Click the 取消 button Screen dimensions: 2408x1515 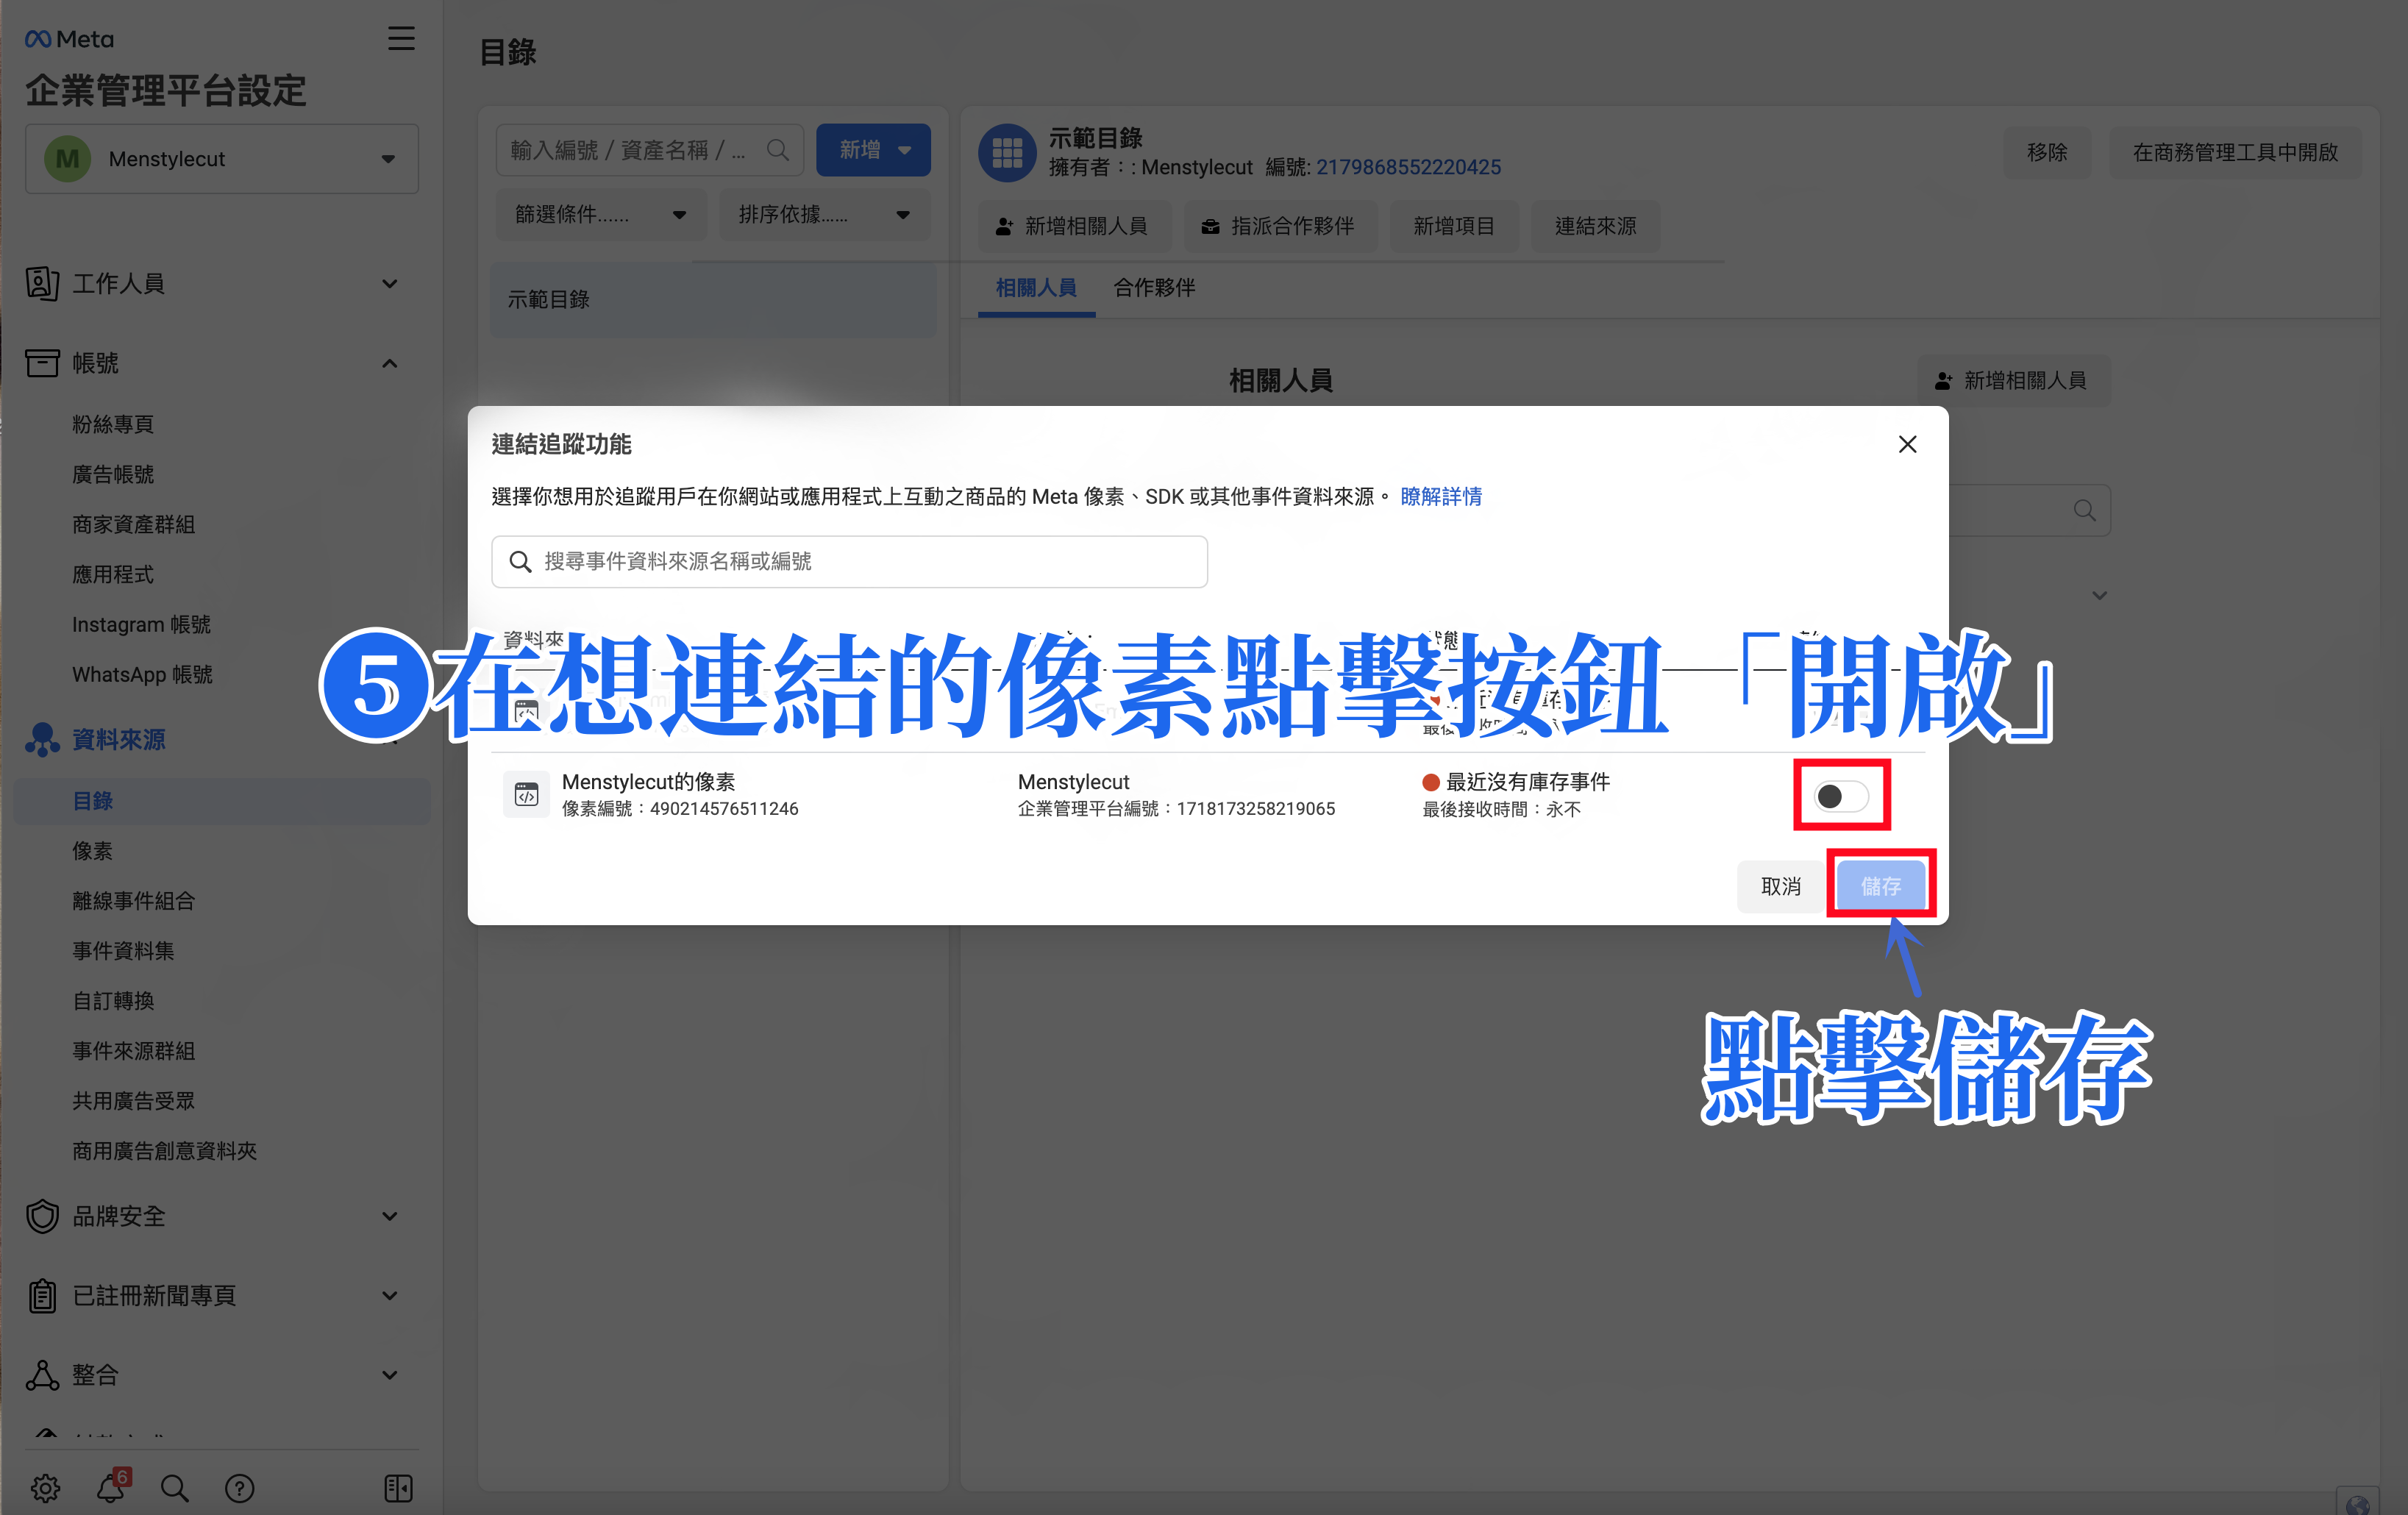coord(1780,886)
